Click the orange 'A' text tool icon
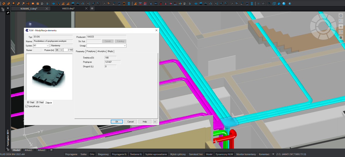 [x=124, y=3]
